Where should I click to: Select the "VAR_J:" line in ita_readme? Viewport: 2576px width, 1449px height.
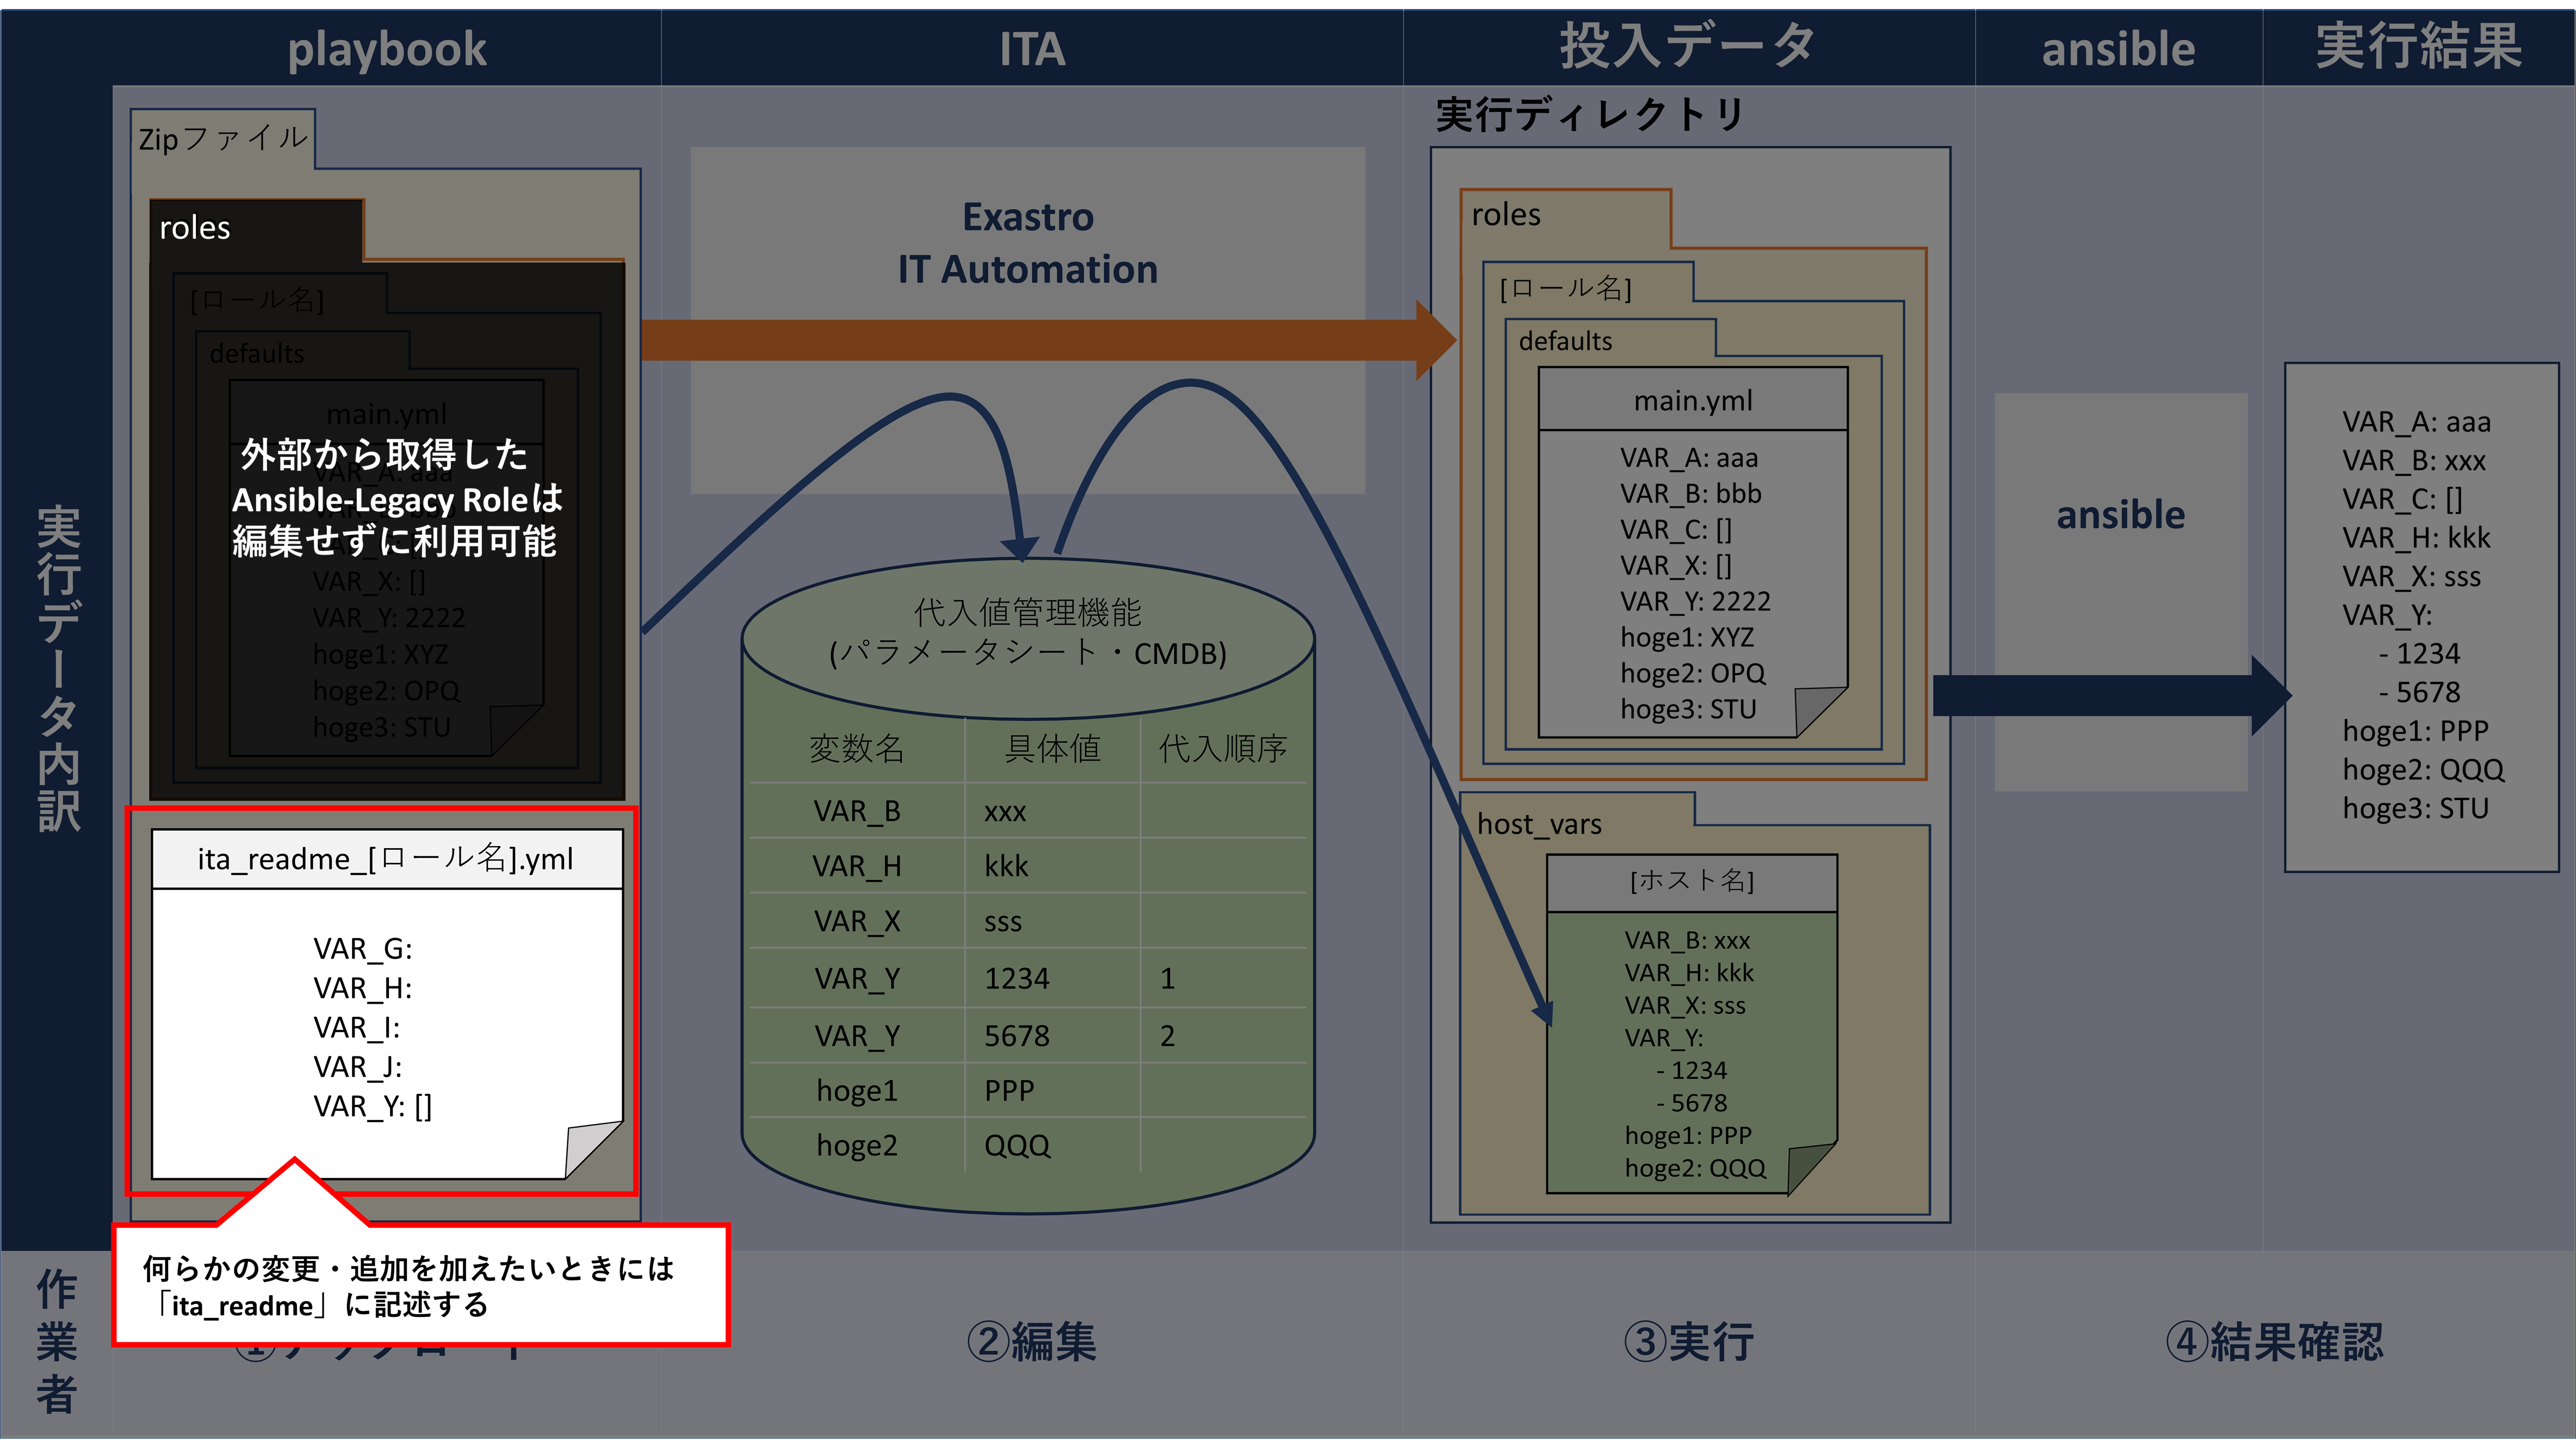357,1066
